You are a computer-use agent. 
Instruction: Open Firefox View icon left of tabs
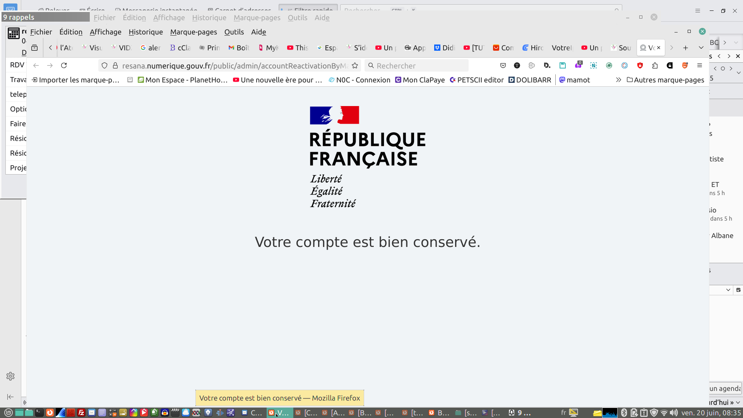[34, 48]
